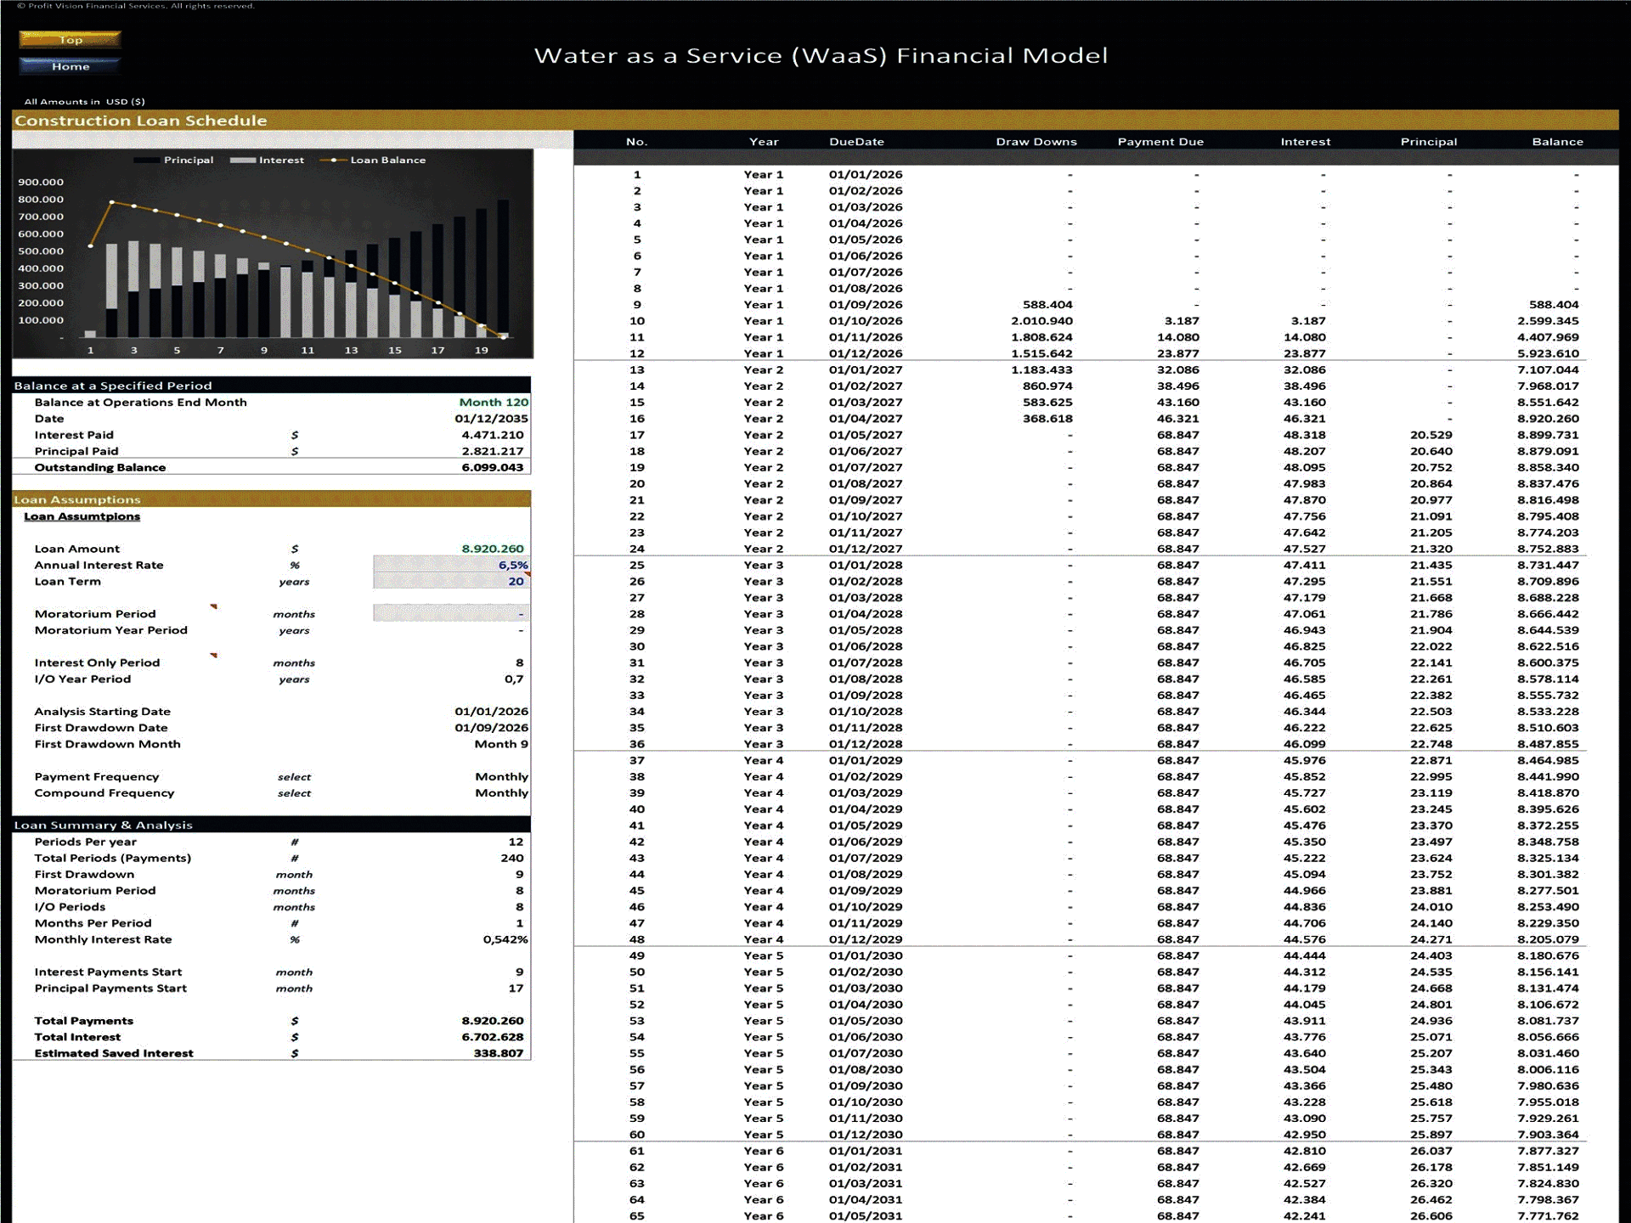The width and height of the screenshot is (1631, 1223).
Task: Click the Total Interest value 6.702.628
Action: point(493,1037)
